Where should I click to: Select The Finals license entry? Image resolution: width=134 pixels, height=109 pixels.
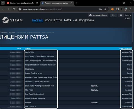(29, 90)
